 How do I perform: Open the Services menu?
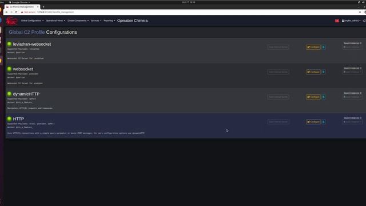(96, 21)
